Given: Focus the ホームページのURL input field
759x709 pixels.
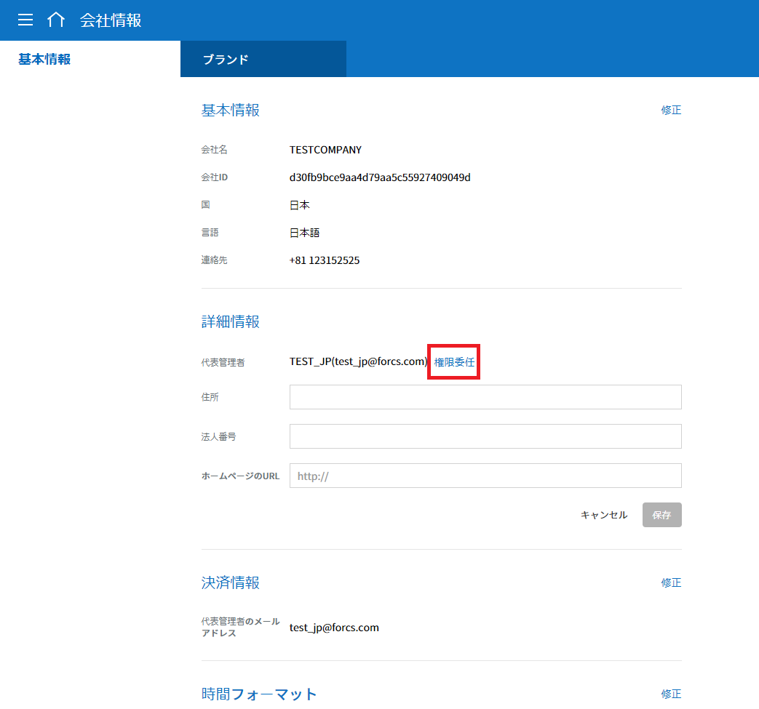Looking at the screenshot, I should 485,476.
